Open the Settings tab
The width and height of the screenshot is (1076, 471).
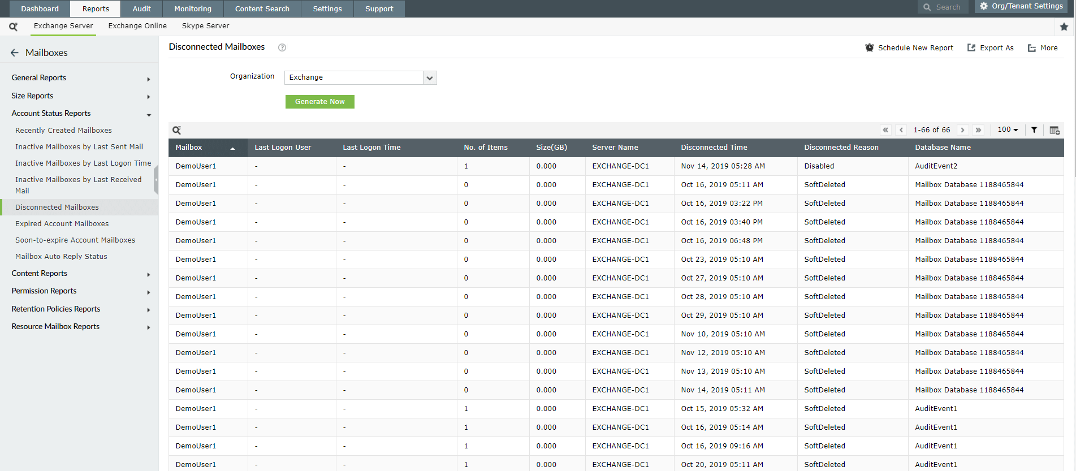click(x=327, y=8)
